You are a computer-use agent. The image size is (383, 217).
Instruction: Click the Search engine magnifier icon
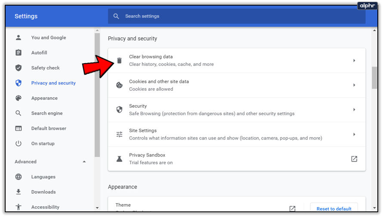tap(19, 113)
